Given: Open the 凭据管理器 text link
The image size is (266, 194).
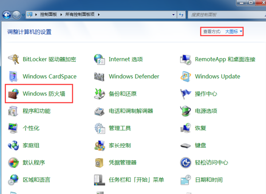Looking at the screenshot, I should click(123, 163).
